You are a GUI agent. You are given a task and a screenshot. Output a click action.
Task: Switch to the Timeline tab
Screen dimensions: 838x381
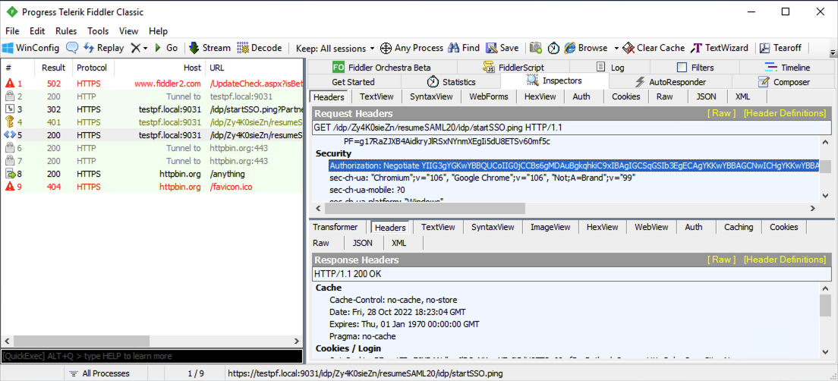click(x=788, y=68)
